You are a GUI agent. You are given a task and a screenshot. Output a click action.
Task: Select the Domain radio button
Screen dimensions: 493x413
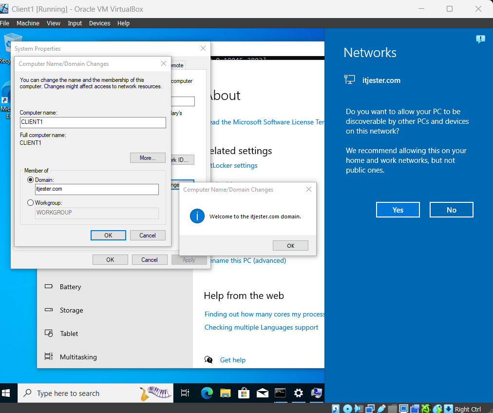[x=31, y=180]
